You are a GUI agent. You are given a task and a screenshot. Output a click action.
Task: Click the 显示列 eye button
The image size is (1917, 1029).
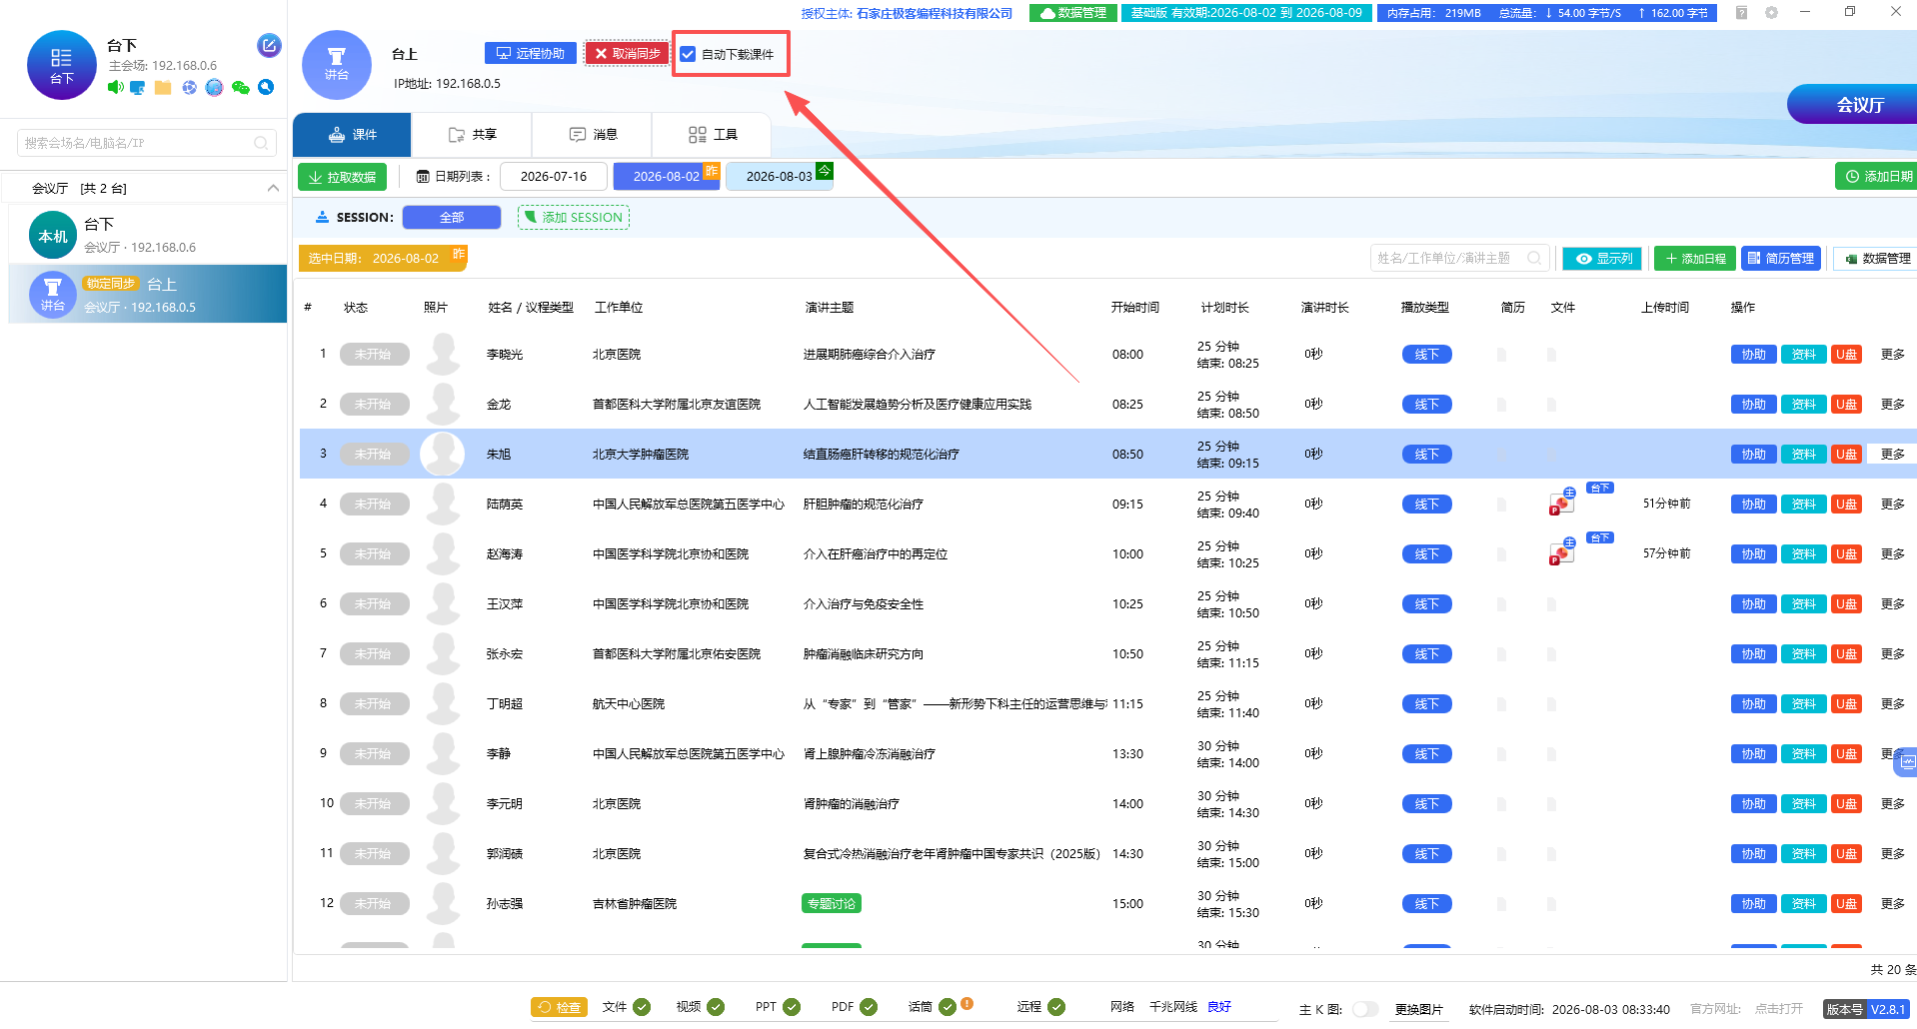pyautogui.click(x=1602, y=258)
